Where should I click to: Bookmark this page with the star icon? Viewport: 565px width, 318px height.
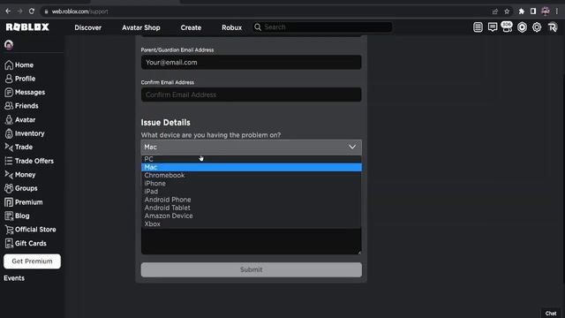pos(507,11)
